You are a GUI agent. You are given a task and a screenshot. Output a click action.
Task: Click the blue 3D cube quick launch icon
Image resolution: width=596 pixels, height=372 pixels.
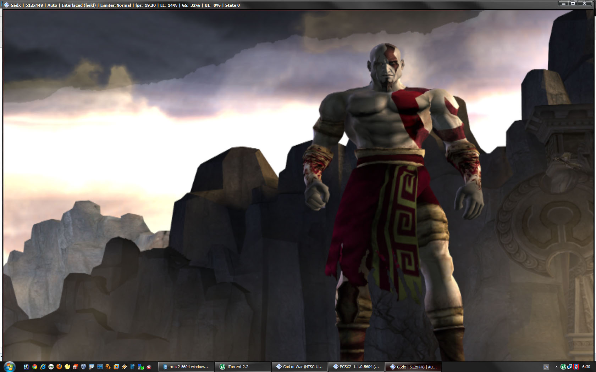pyautogui.click(x=84, y=367)
